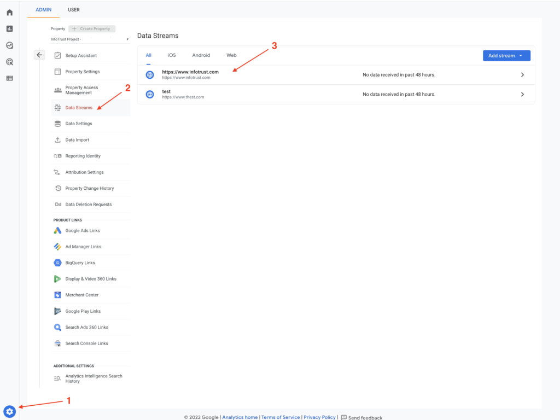Viewport: 560px width, 420px height.
Task: Open Admin settings gear icon
Action: [x=9, y=411]
